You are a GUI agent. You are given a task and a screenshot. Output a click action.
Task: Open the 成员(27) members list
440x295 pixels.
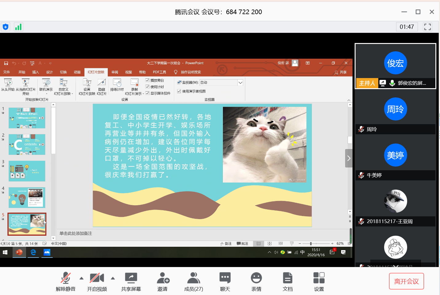pyautogui.click(x=193, y=278)
